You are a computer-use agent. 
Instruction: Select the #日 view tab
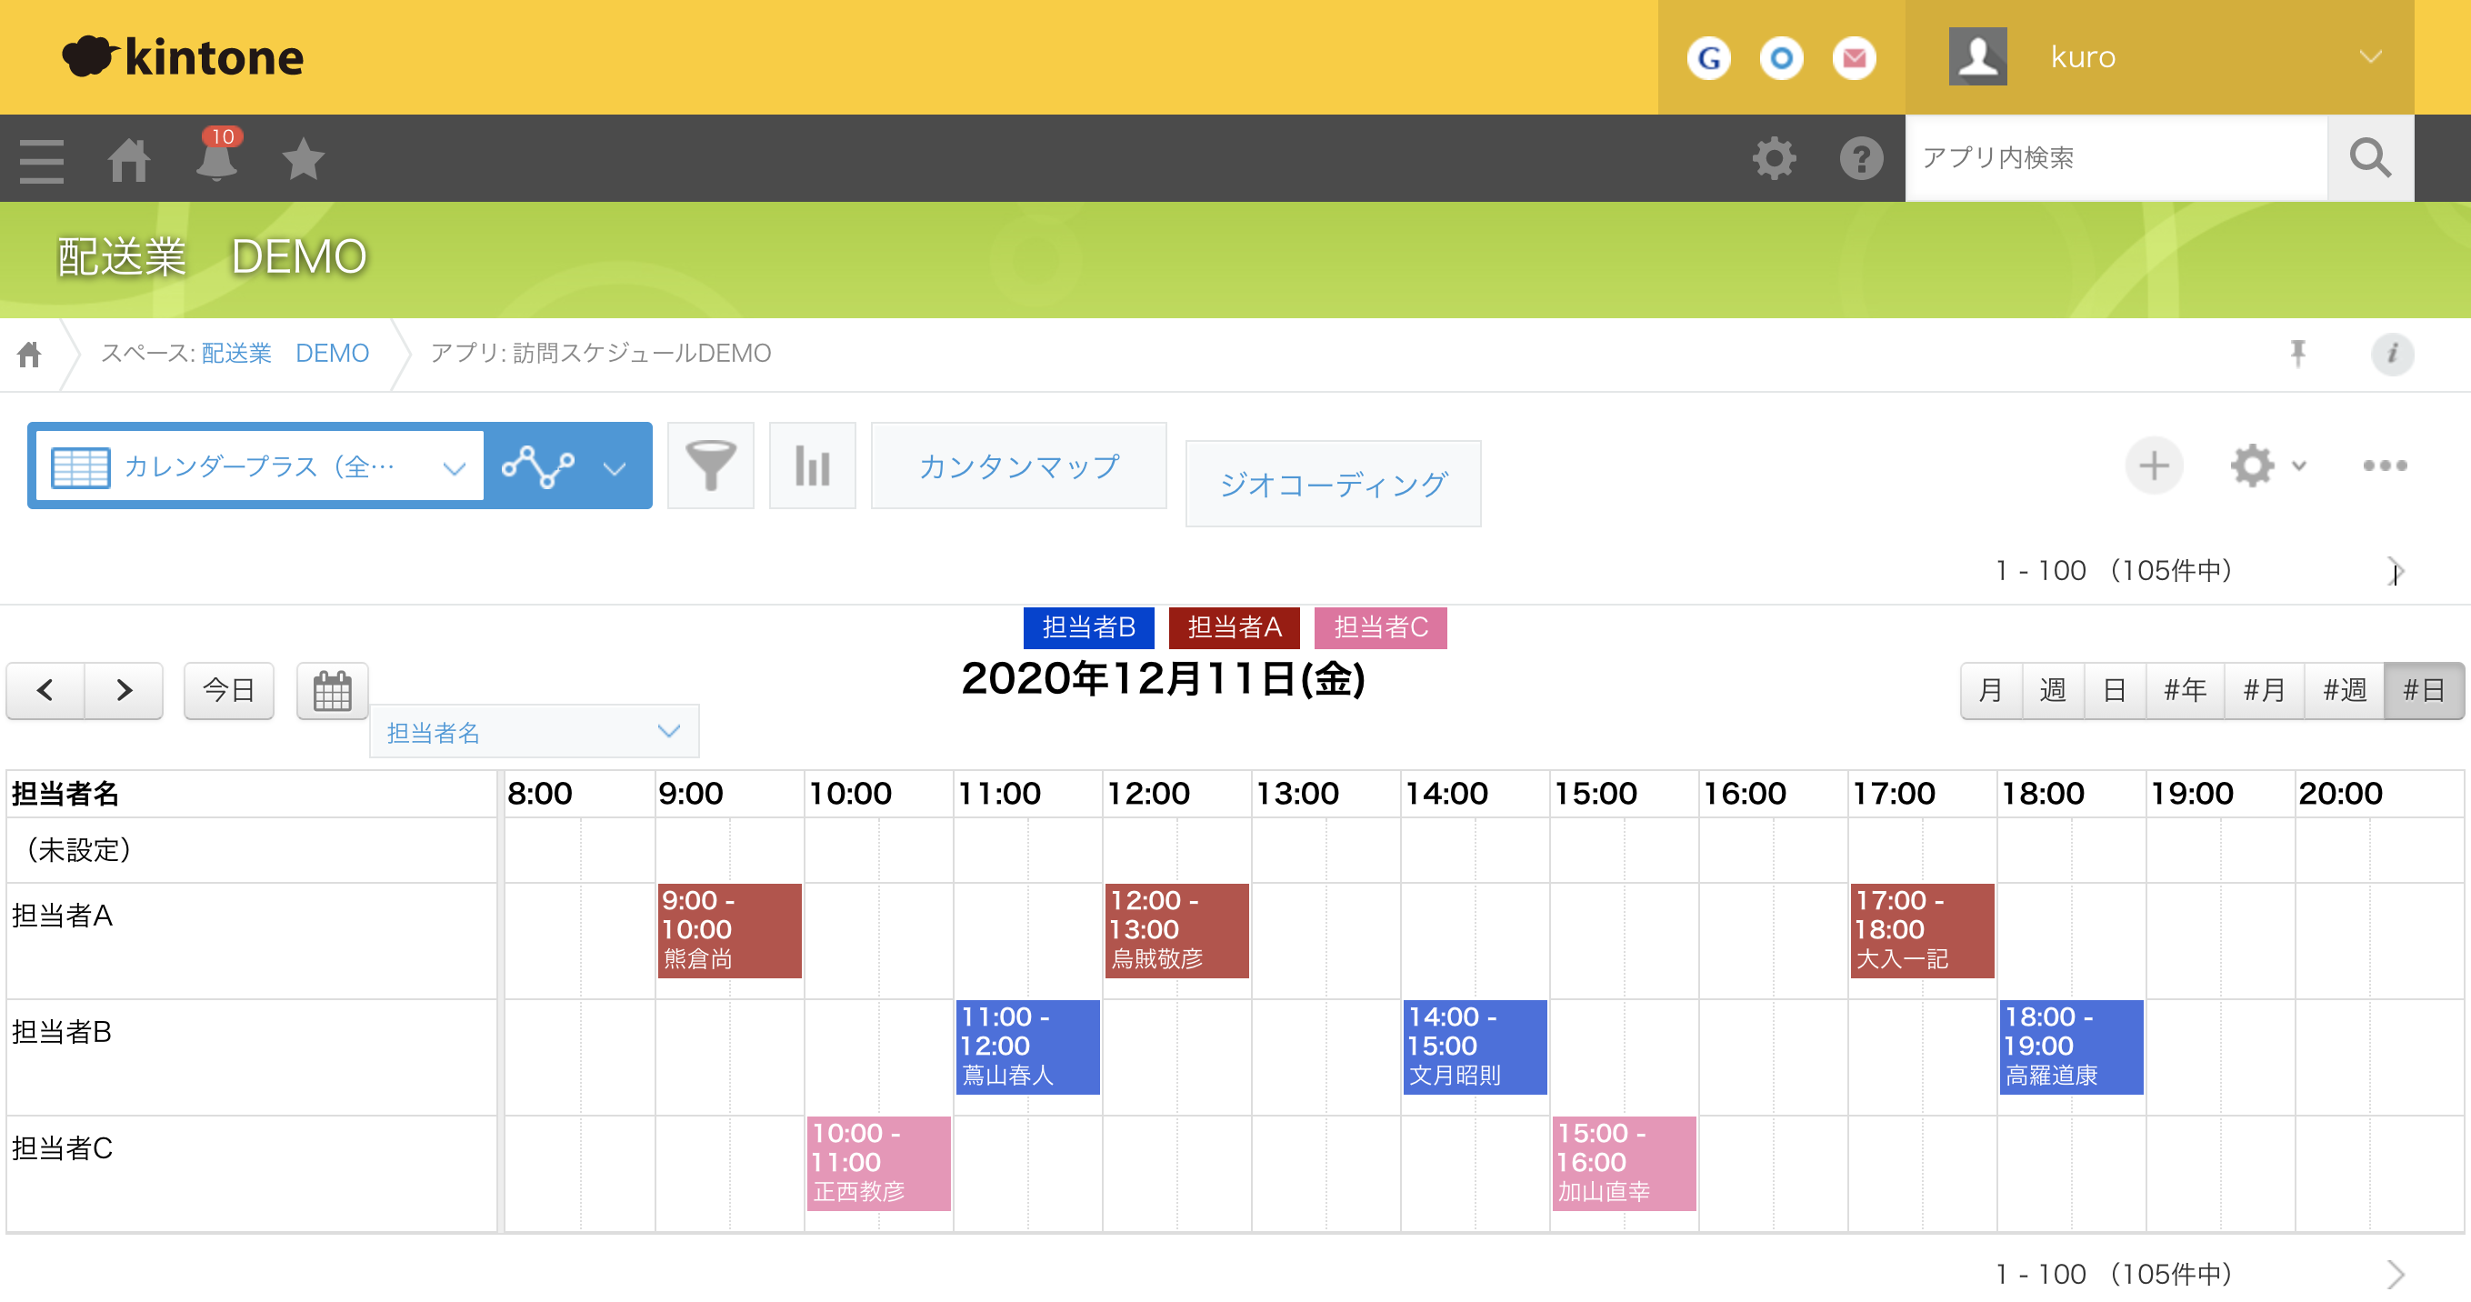tap(2424, 691)
